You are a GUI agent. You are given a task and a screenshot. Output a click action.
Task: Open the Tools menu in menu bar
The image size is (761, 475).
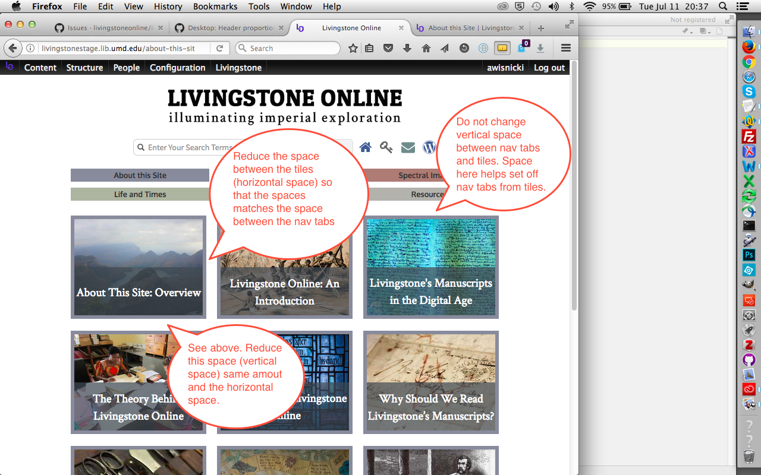(x=259, y=7)
